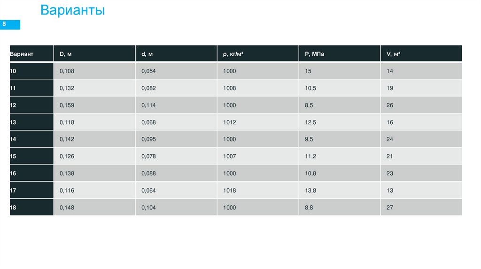
Task: Click the density value 1012 cell
Action: pos(230,122)
